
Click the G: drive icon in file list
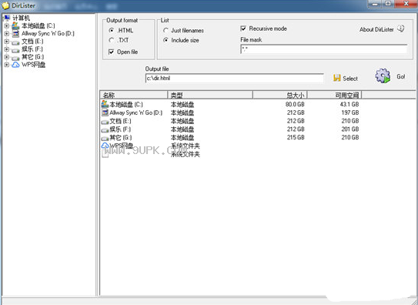(105, 139)
